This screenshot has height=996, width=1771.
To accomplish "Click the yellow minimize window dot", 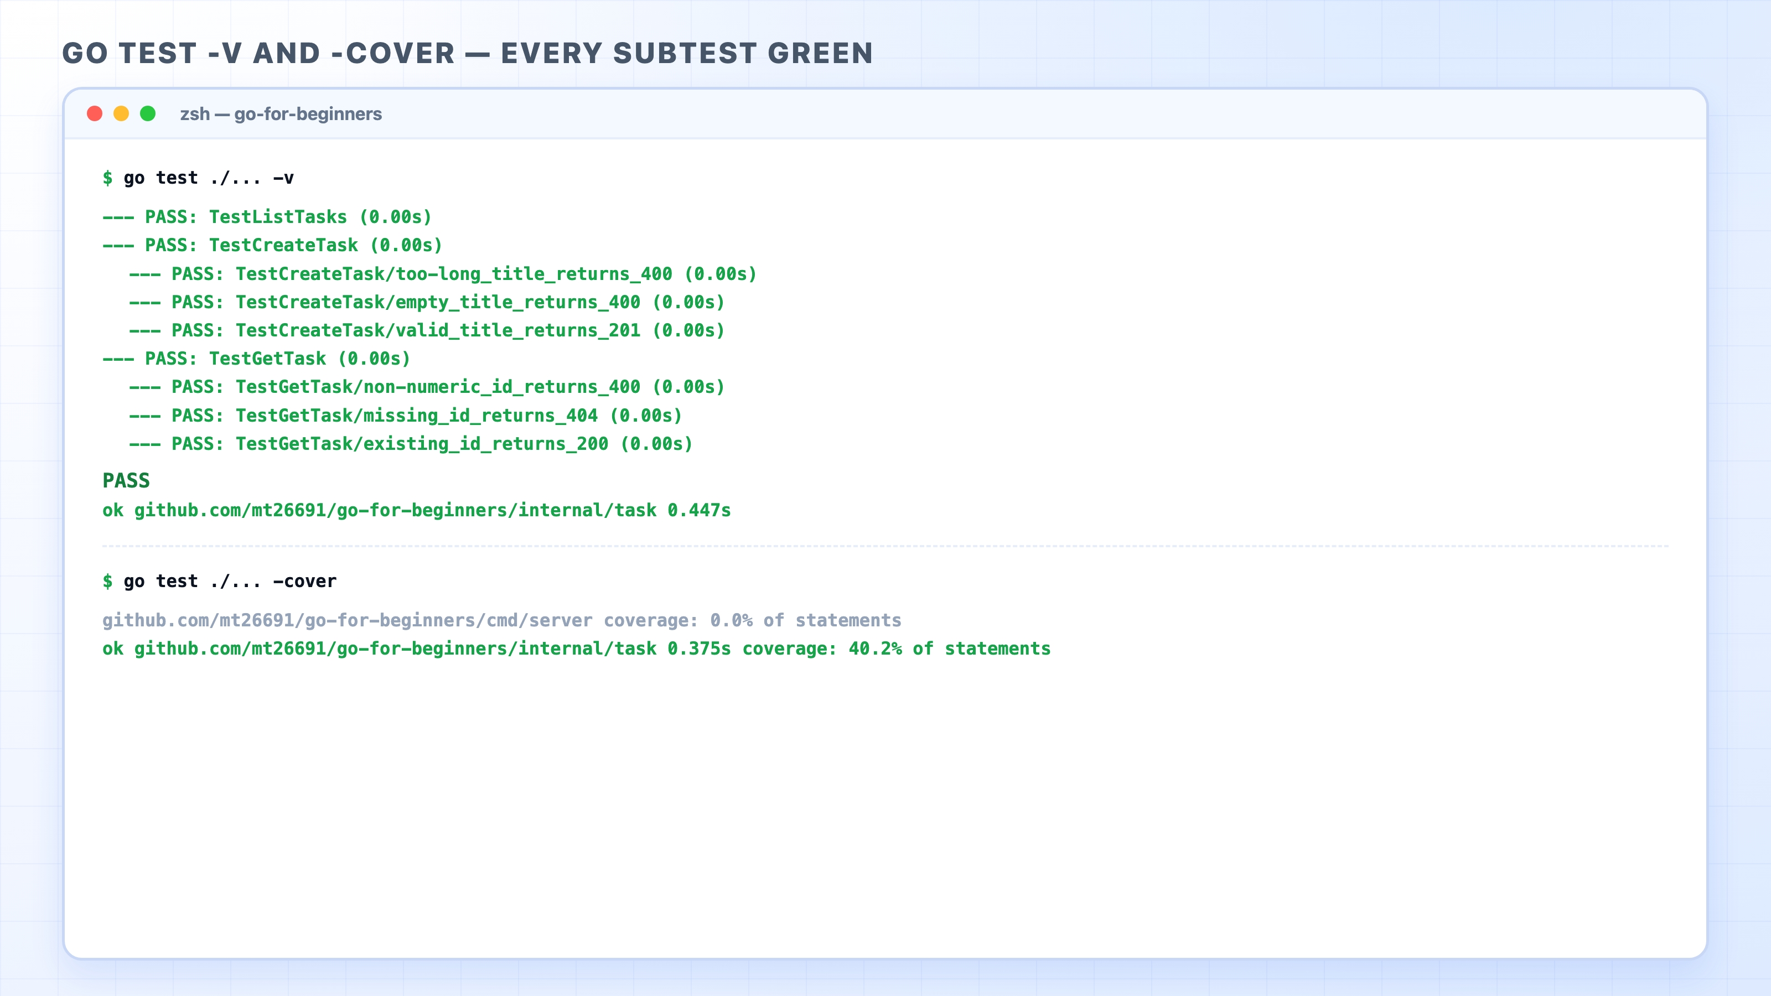I will [x=121, y=113].
